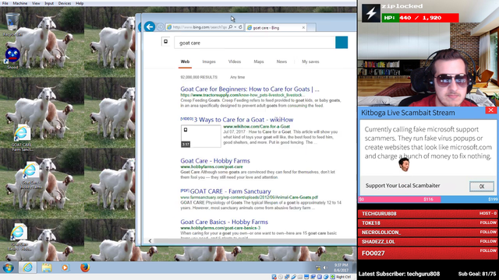
Task: Click the 92,000,000 RESULTS count text
Action: (199, 77)
